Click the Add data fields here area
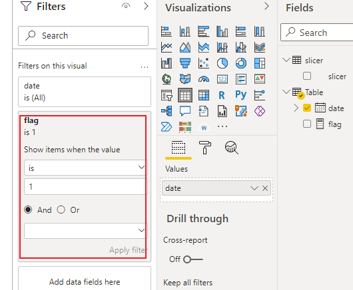The height and width of the screenshot is (290, 353). point(85,278)
